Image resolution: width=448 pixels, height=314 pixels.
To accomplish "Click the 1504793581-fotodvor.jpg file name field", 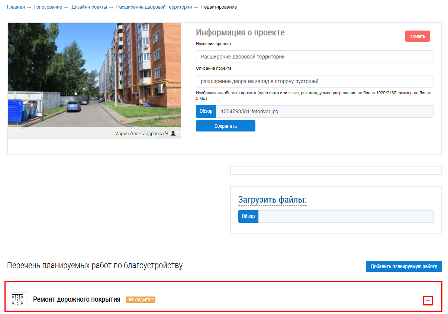I will point(325,111).
